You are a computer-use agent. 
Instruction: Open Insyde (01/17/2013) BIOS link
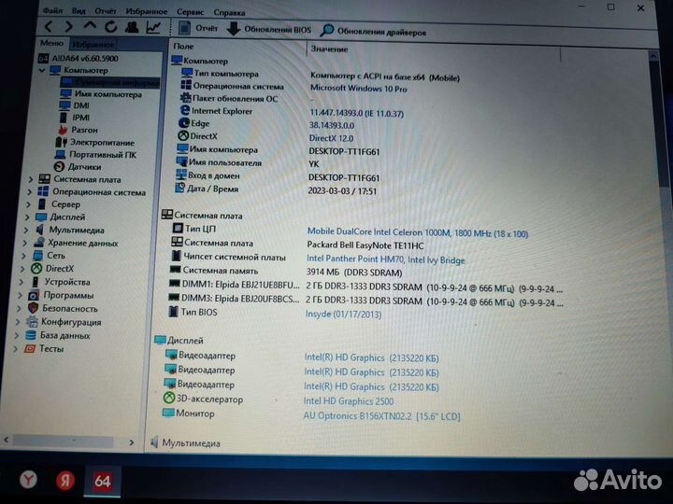pos(343,315)
